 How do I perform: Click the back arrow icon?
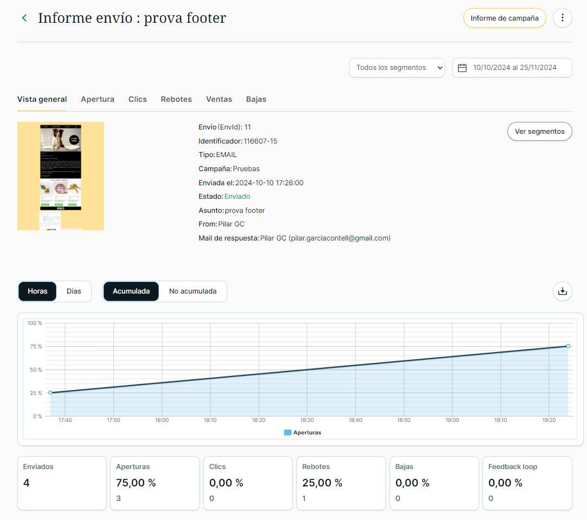pyautogui.click(x=24, y=18)
